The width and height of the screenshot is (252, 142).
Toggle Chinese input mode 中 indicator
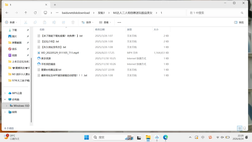click(x=203, y=137)
